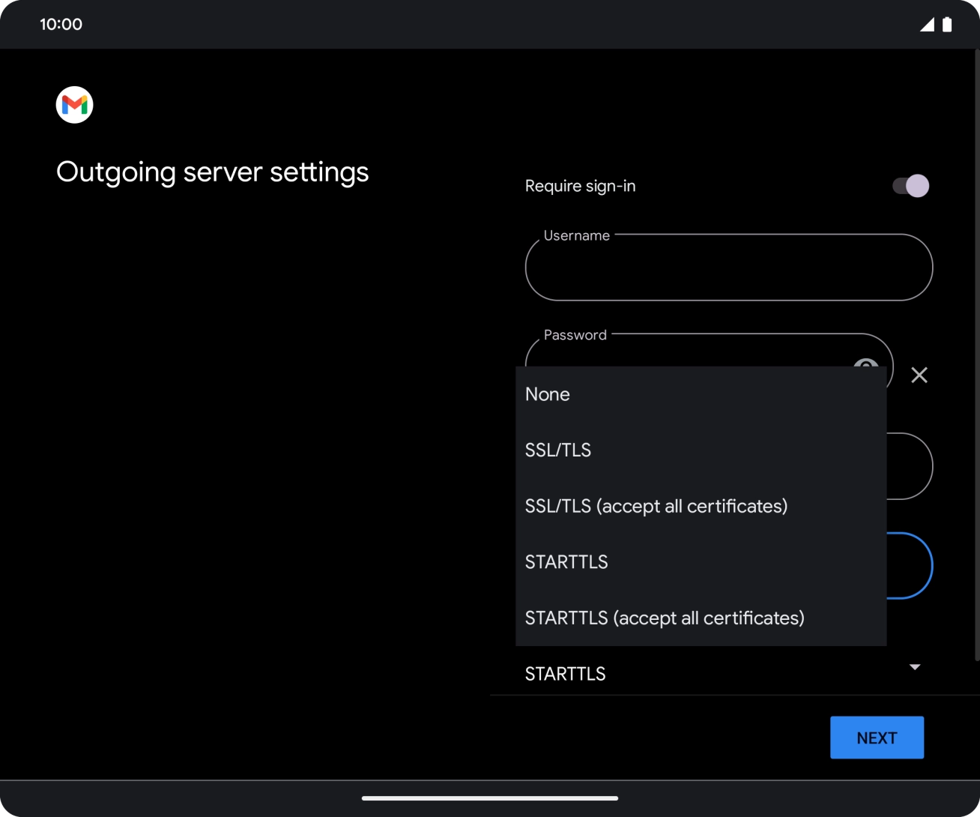Select SSL/TLS security option

pyautogui.click(x=557, y=450)
